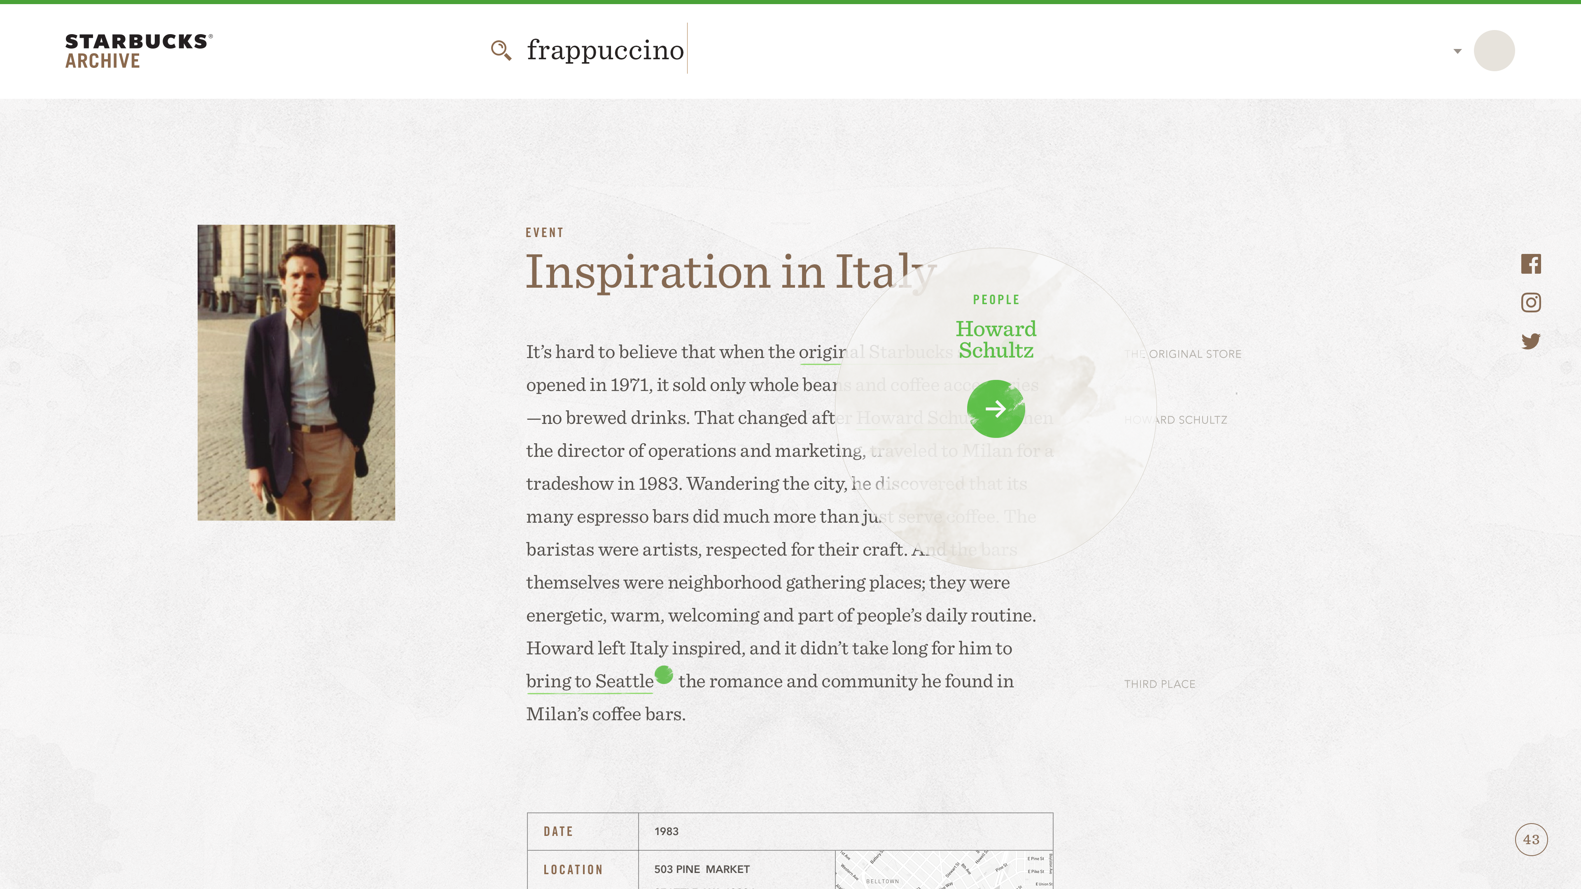Open Starbucks Archive Instagram page
Image resolution: width=1581 pixels, height=889 pixels.
point(1531,303)
